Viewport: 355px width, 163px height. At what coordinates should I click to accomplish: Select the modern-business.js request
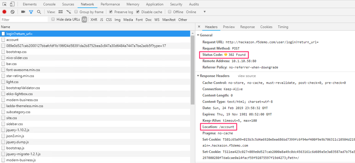[95, 160]
